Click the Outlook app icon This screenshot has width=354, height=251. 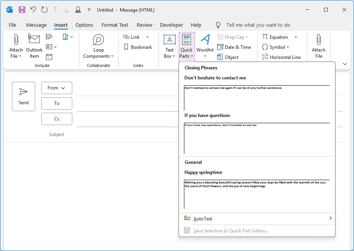point(10,10)
